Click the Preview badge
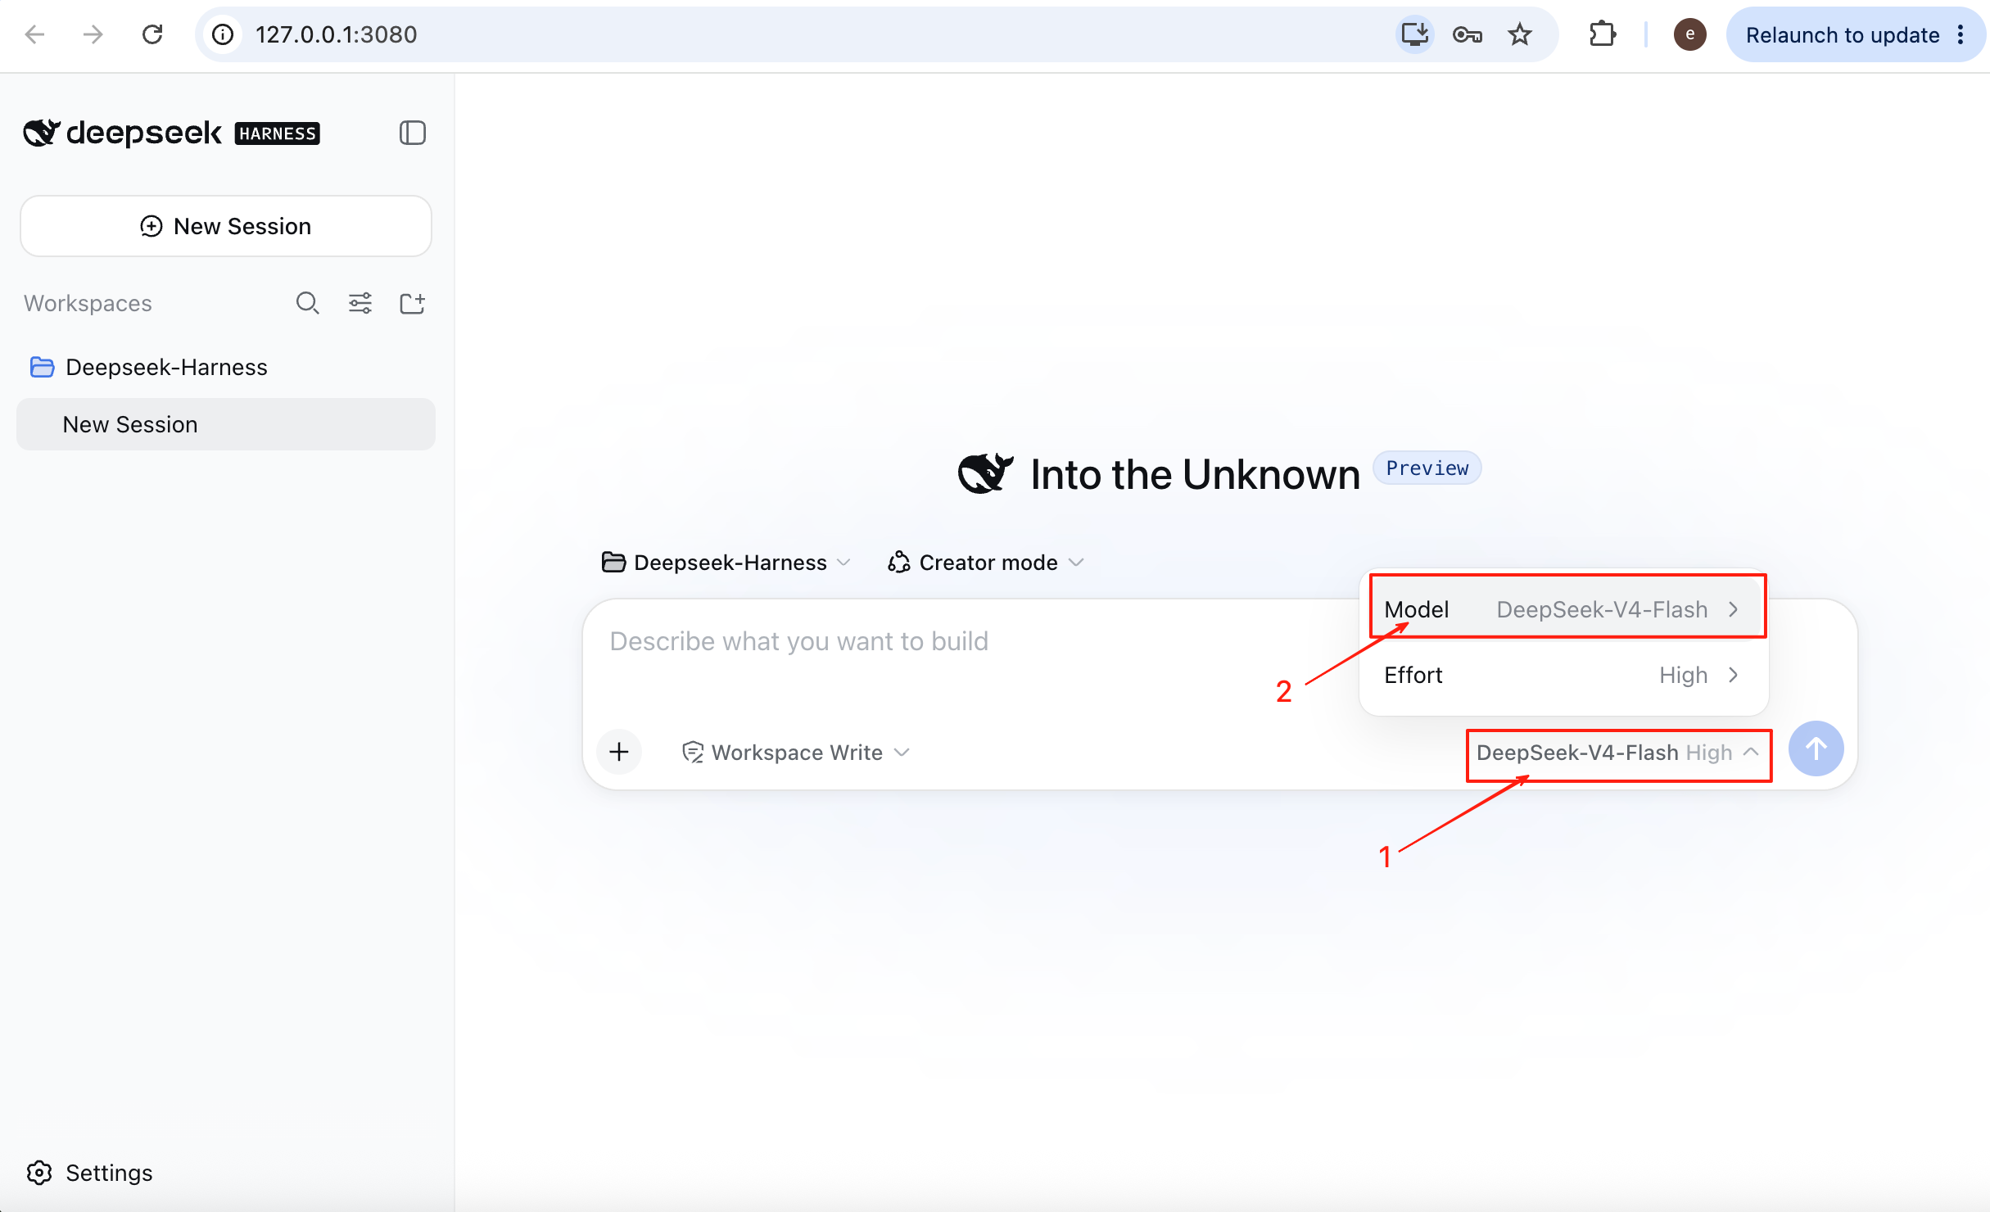 (1427, 468)
